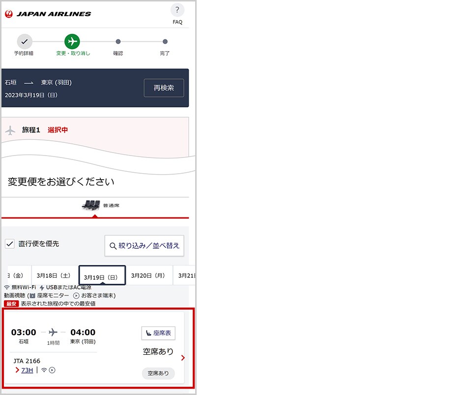Expand aircraft details via chevron beside 73H
This screenshot has height=395, width=467.
[17, 370]
